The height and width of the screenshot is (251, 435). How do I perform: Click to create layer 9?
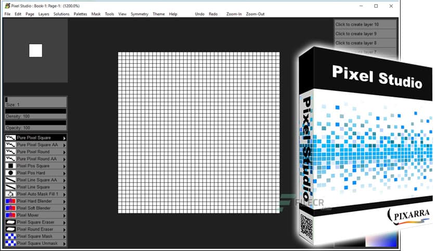coord(365,34)
